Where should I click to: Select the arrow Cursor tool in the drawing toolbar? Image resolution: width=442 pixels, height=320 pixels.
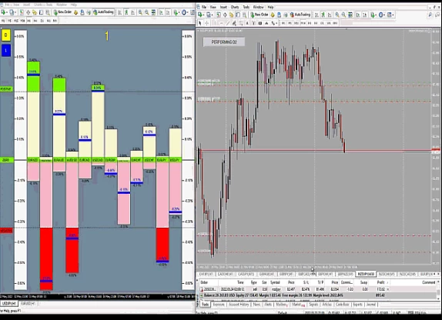click(x=200, y=23)
